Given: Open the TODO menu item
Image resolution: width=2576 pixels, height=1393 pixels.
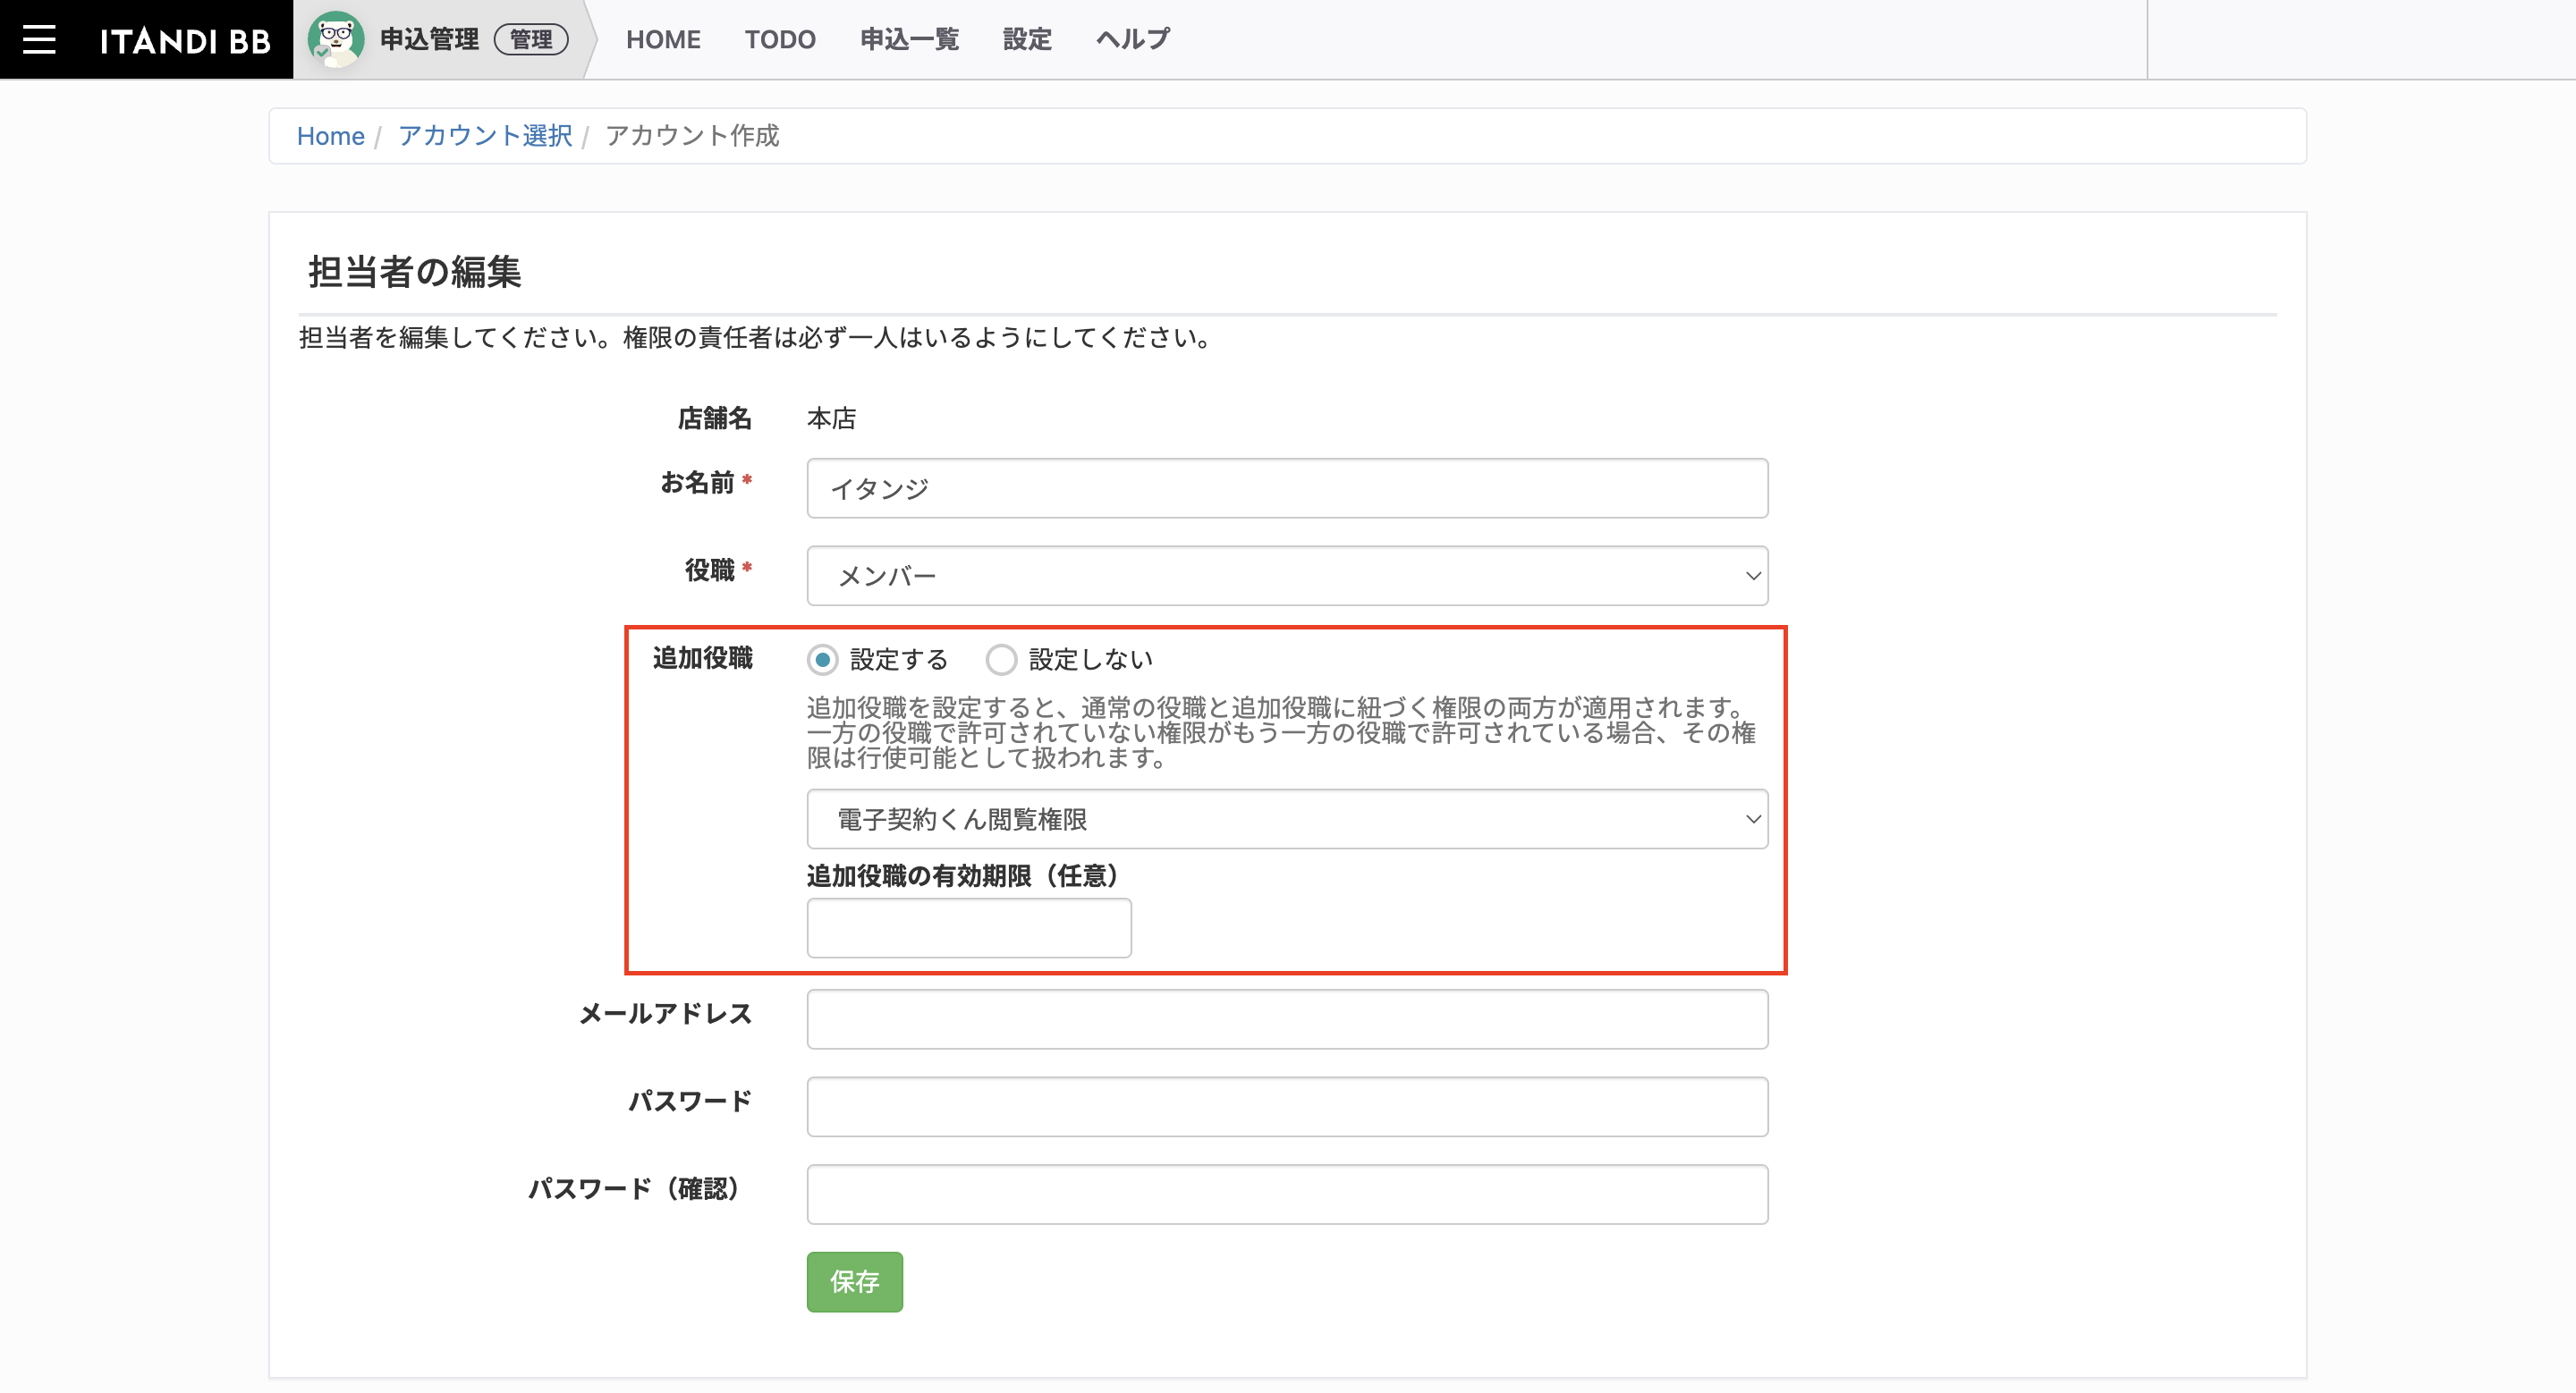Looking at the screenshot, I should (x=780, y=39).
